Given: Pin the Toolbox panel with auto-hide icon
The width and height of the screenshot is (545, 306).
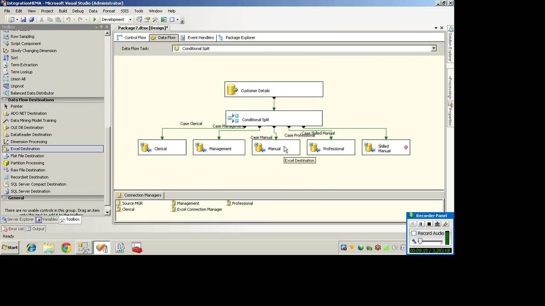Looking at the screenshot, I should click(101, 27).
